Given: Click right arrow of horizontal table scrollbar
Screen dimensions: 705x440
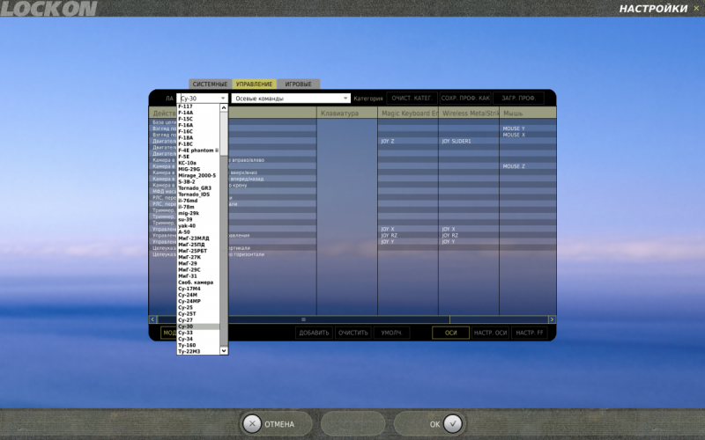Looking at the screenshot, I should point(552,319).
